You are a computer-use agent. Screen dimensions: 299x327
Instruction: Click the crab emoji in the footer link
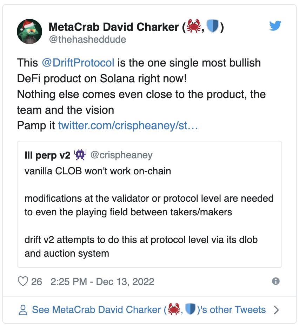[174, 309]
